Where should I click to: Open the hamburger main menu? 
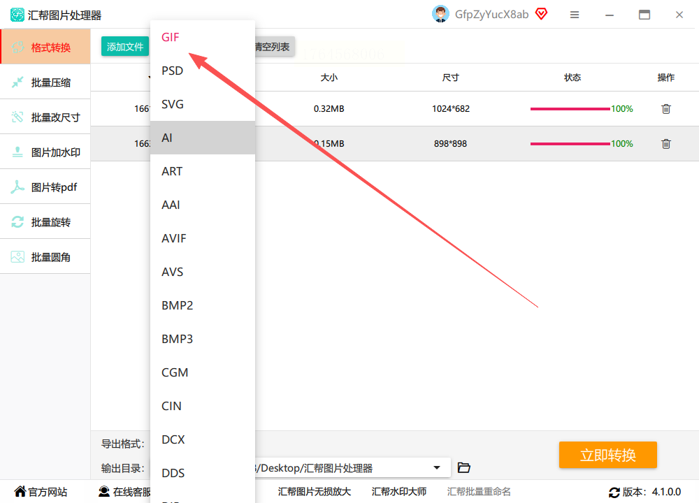[575, 15]
